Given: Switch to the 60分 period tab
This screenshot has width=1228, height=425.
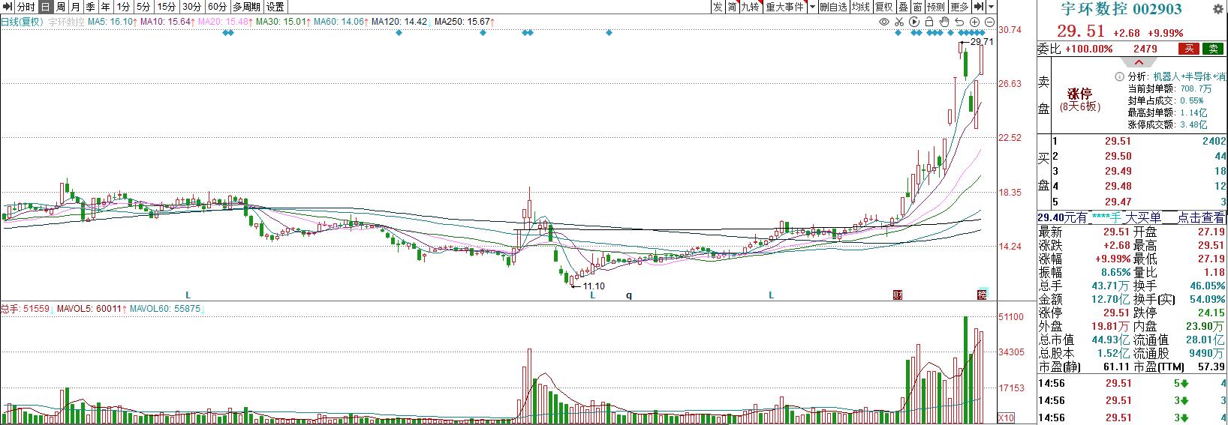Looking at the screenshot, I should pos(217,7).
